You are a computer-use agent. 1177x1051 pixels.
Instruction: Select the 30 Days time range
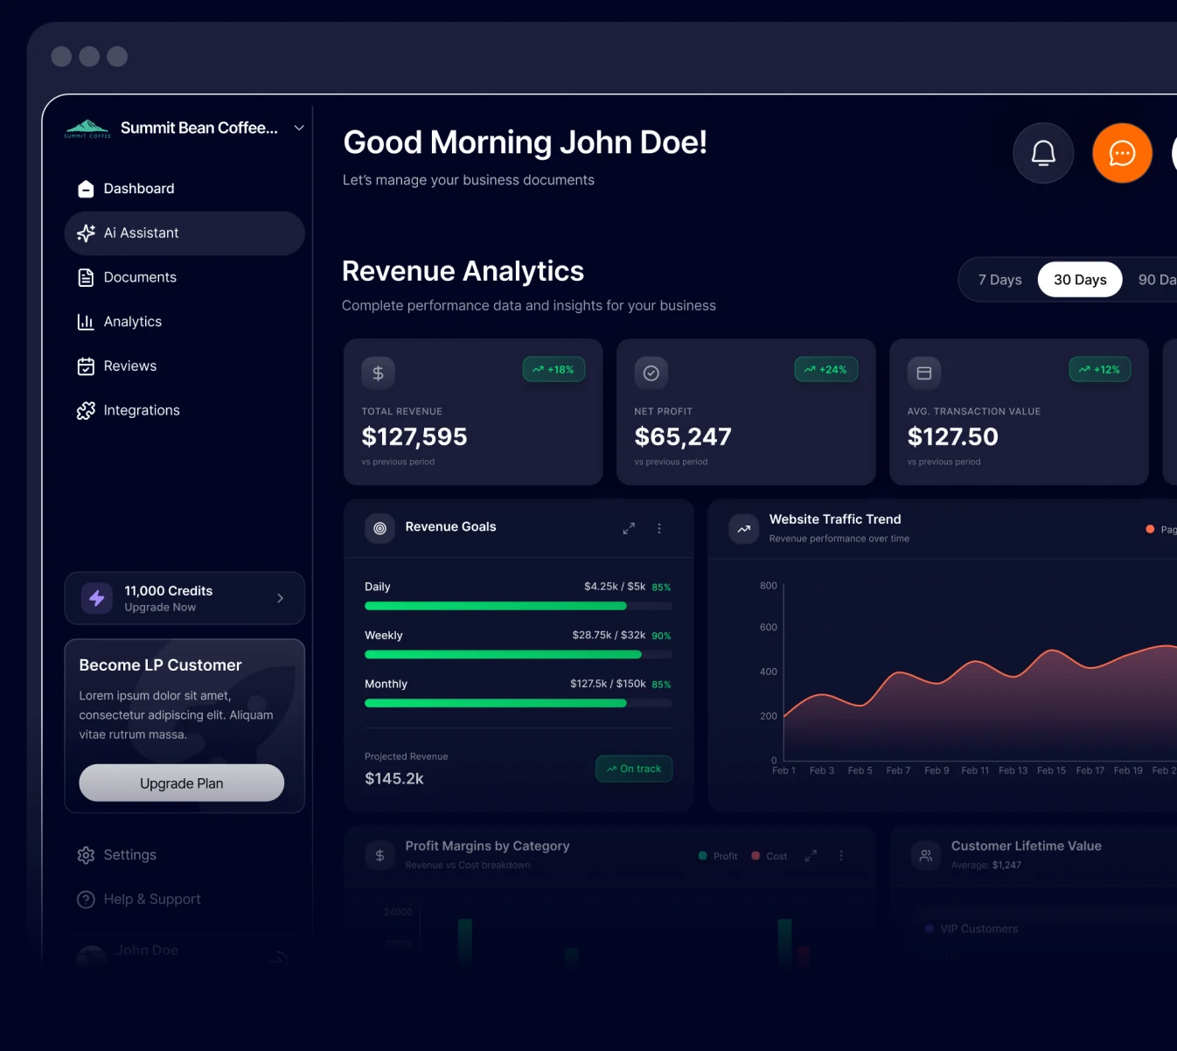(1080, 280)
